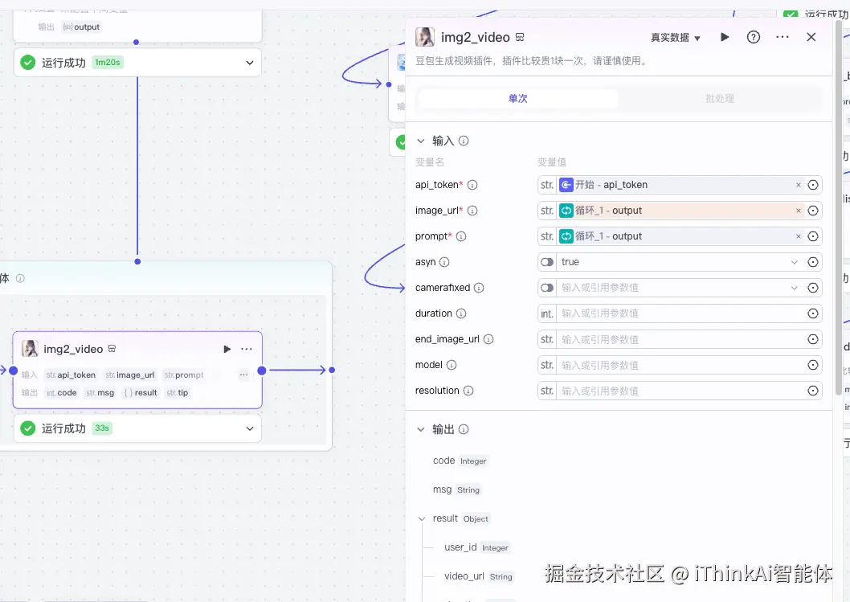Open the help icon in the img2_video panel

pyautogui.click(x=753, y=37)
